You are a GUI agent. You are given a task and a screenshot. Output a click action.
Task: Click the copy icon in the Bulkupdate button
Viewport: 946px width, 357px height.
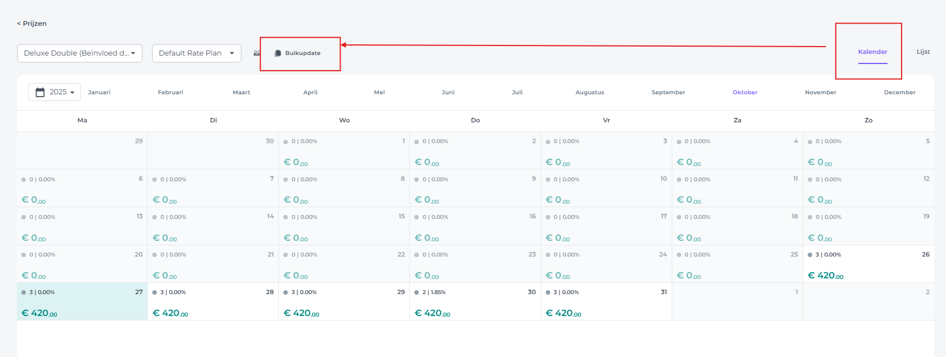(278, 53)
